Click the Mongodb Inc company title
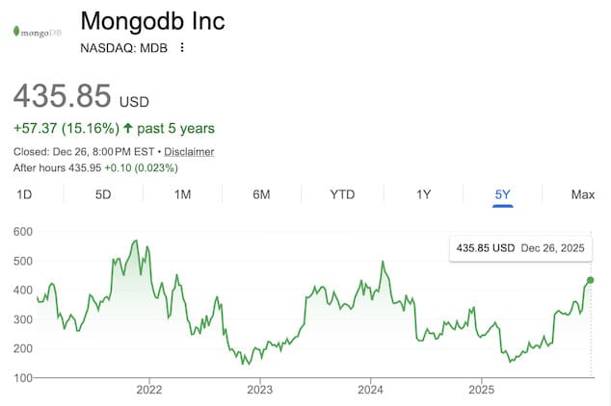The width and height of the screenshot is (611, 406). tap(151, 21)
